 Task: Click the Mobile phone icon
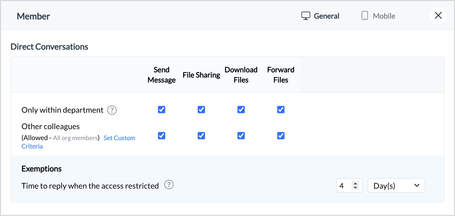[365, 16]
